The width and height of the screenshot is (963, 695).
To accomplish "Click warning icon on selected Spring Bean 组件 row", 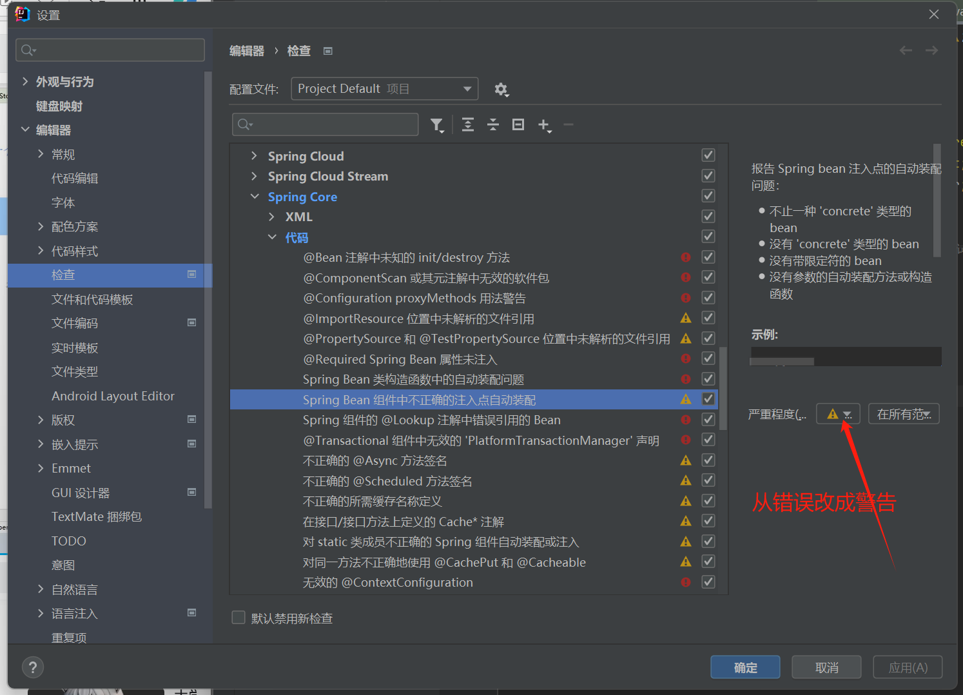I will 686,400.
